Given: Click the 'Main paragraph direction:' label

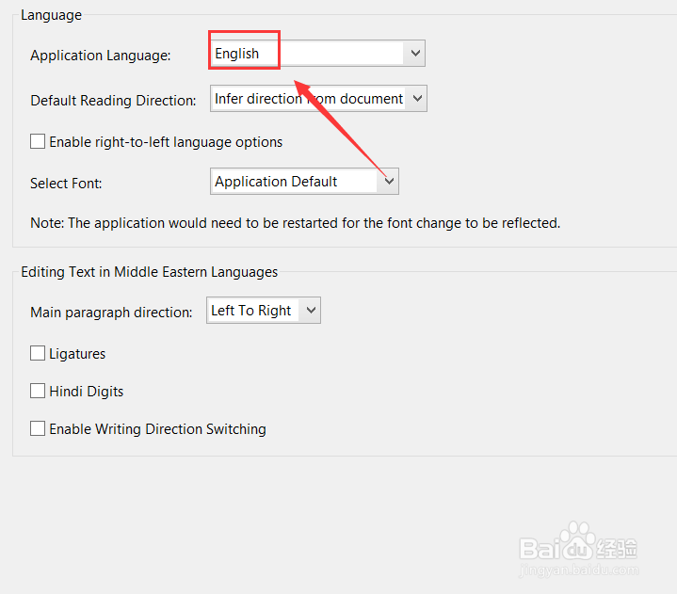Looking at the screenshot, I should click(111, 313).
